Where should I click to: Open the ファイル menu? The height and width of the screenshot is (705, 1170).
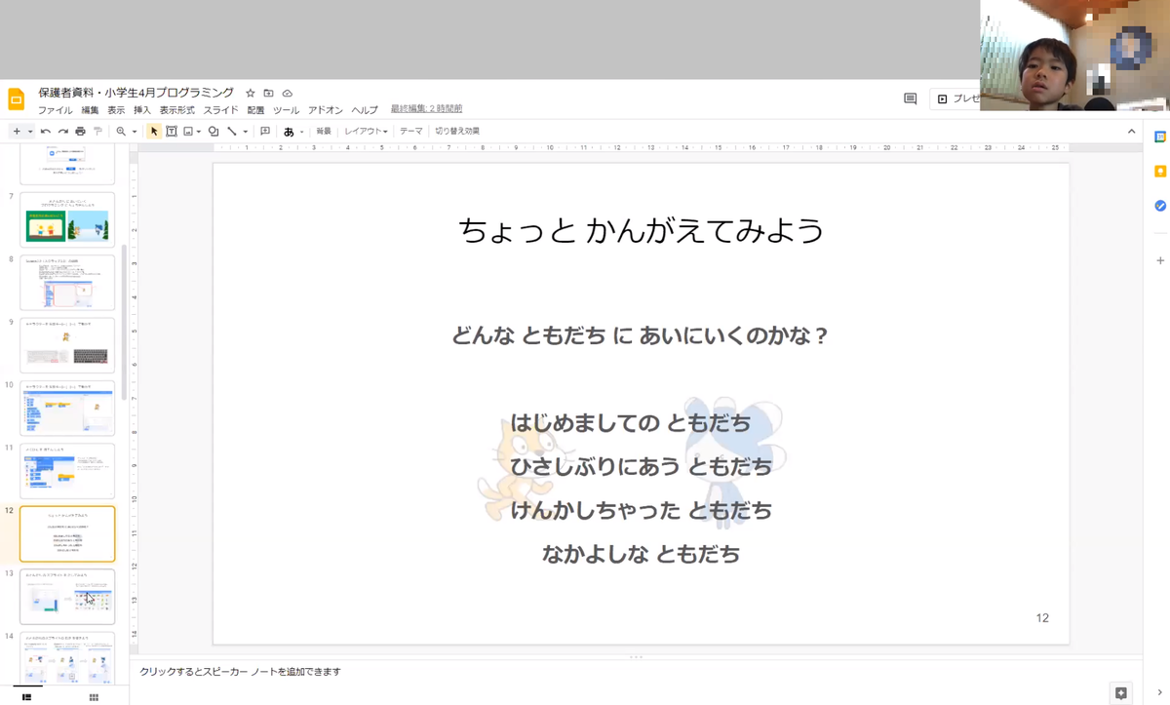pos(55,110)
